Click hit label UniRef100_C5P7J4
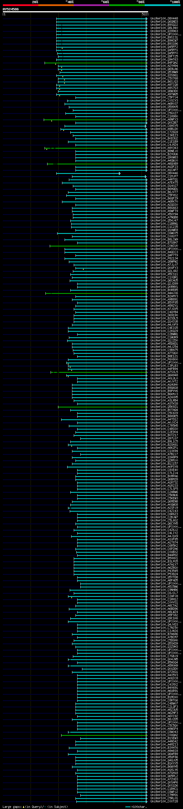 164,97
